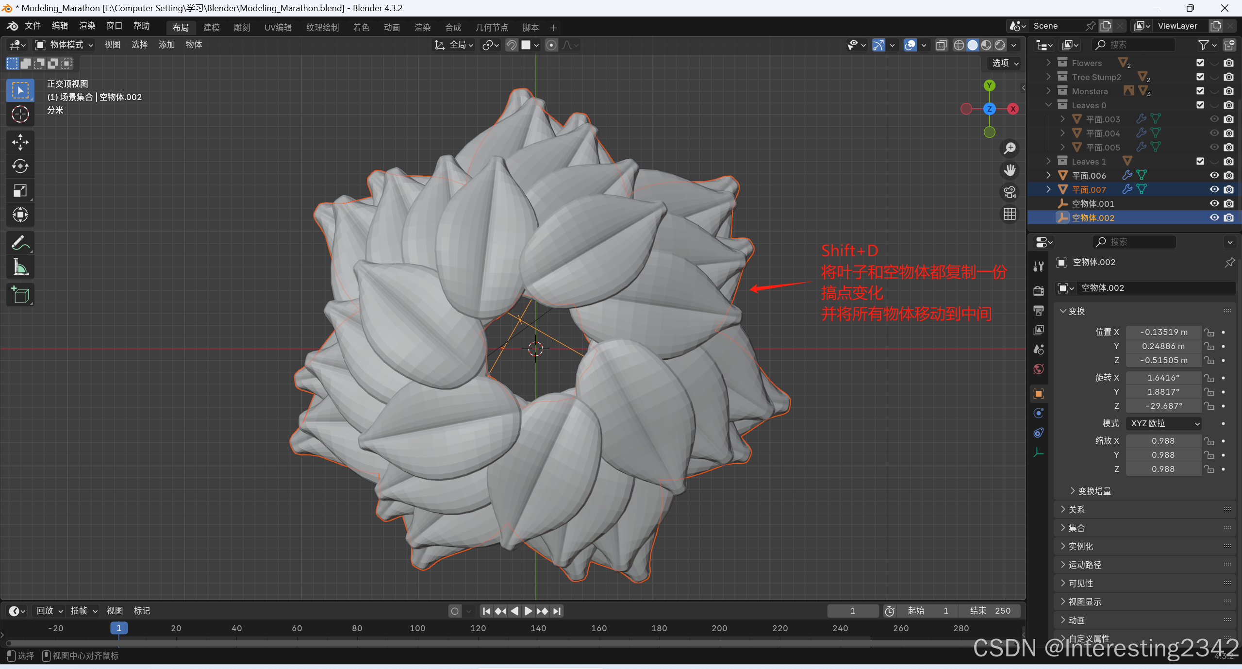Open the 编辑 menu
The height and width of the screenshot is (669, 1242).
60,26
